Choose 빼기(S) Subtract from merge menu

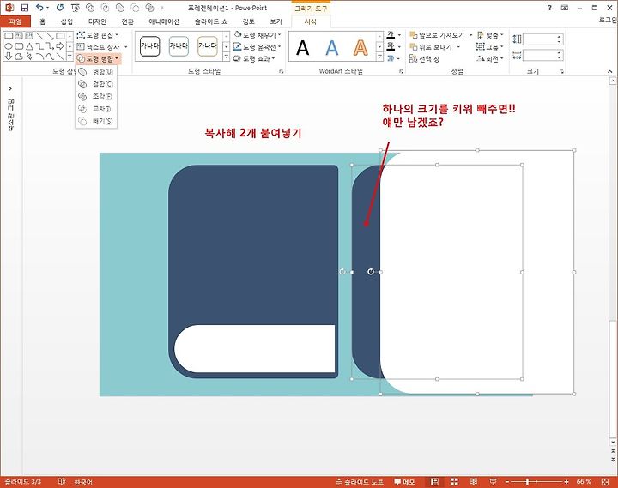pos(96,121)
